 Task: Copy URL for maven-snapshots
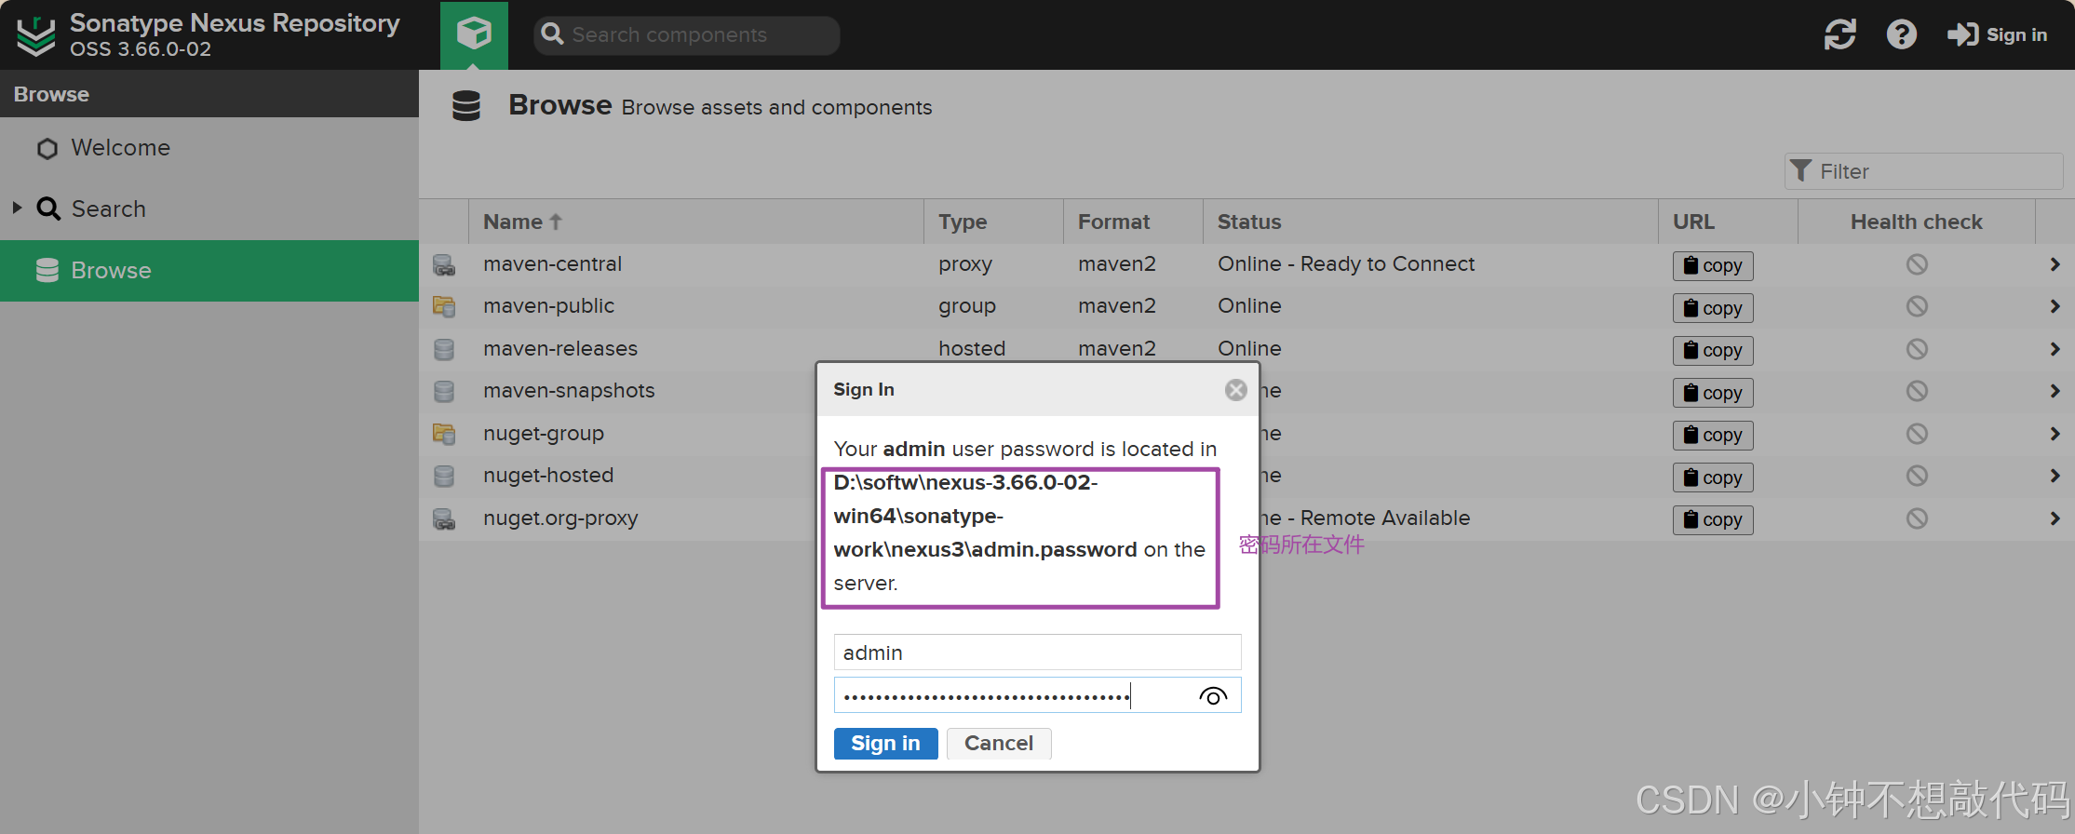1713,393
